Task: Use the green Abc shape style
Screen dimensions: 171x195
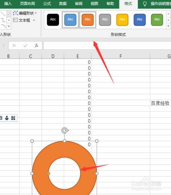Action: point(157,20)
